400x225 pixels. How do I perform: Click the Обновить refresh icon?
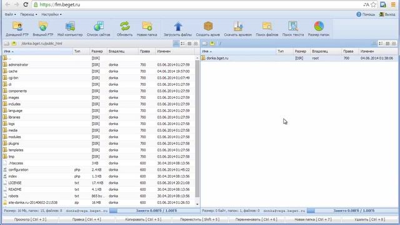point(125,26)
